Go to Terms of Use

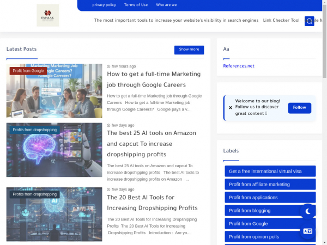[x=136, y=5]
